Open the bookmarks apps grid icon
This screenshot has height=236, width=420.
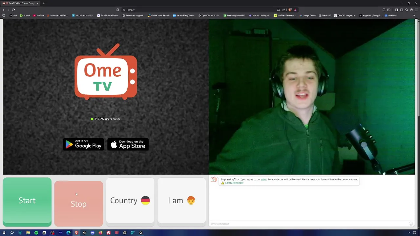(3, 15)
